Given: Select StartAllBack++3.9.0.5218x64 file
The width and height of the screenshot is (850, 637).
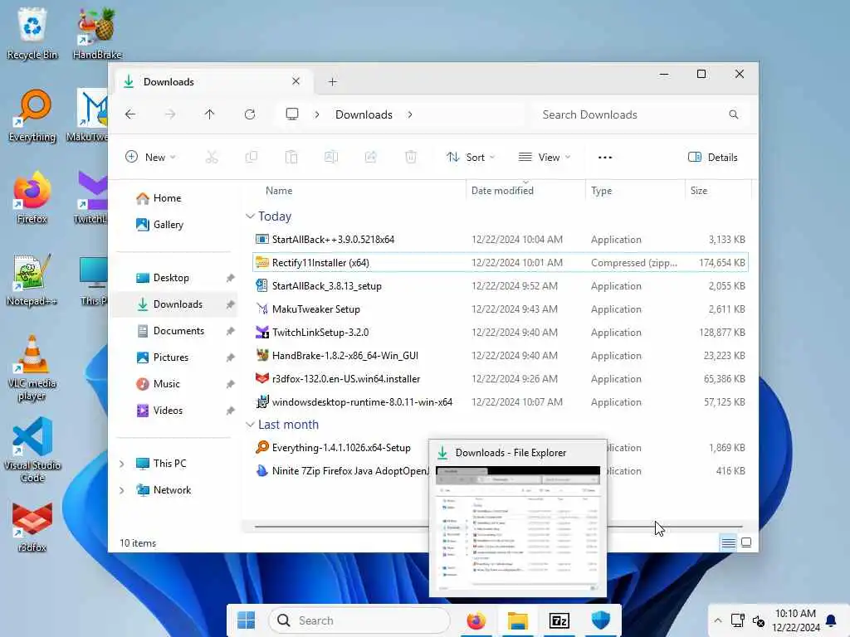Looking at the screenshot, I should [x=501, y=240].
